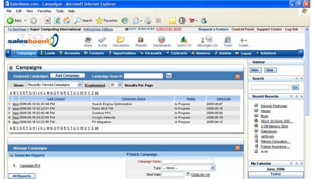The height and width of the screenshot is (179, 314).
Task: Switch to the Leads tab
Action: coord(47,53)
